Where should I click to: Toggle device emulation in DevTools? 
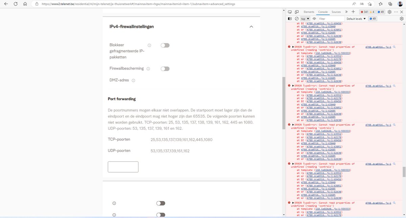(297, 12)
